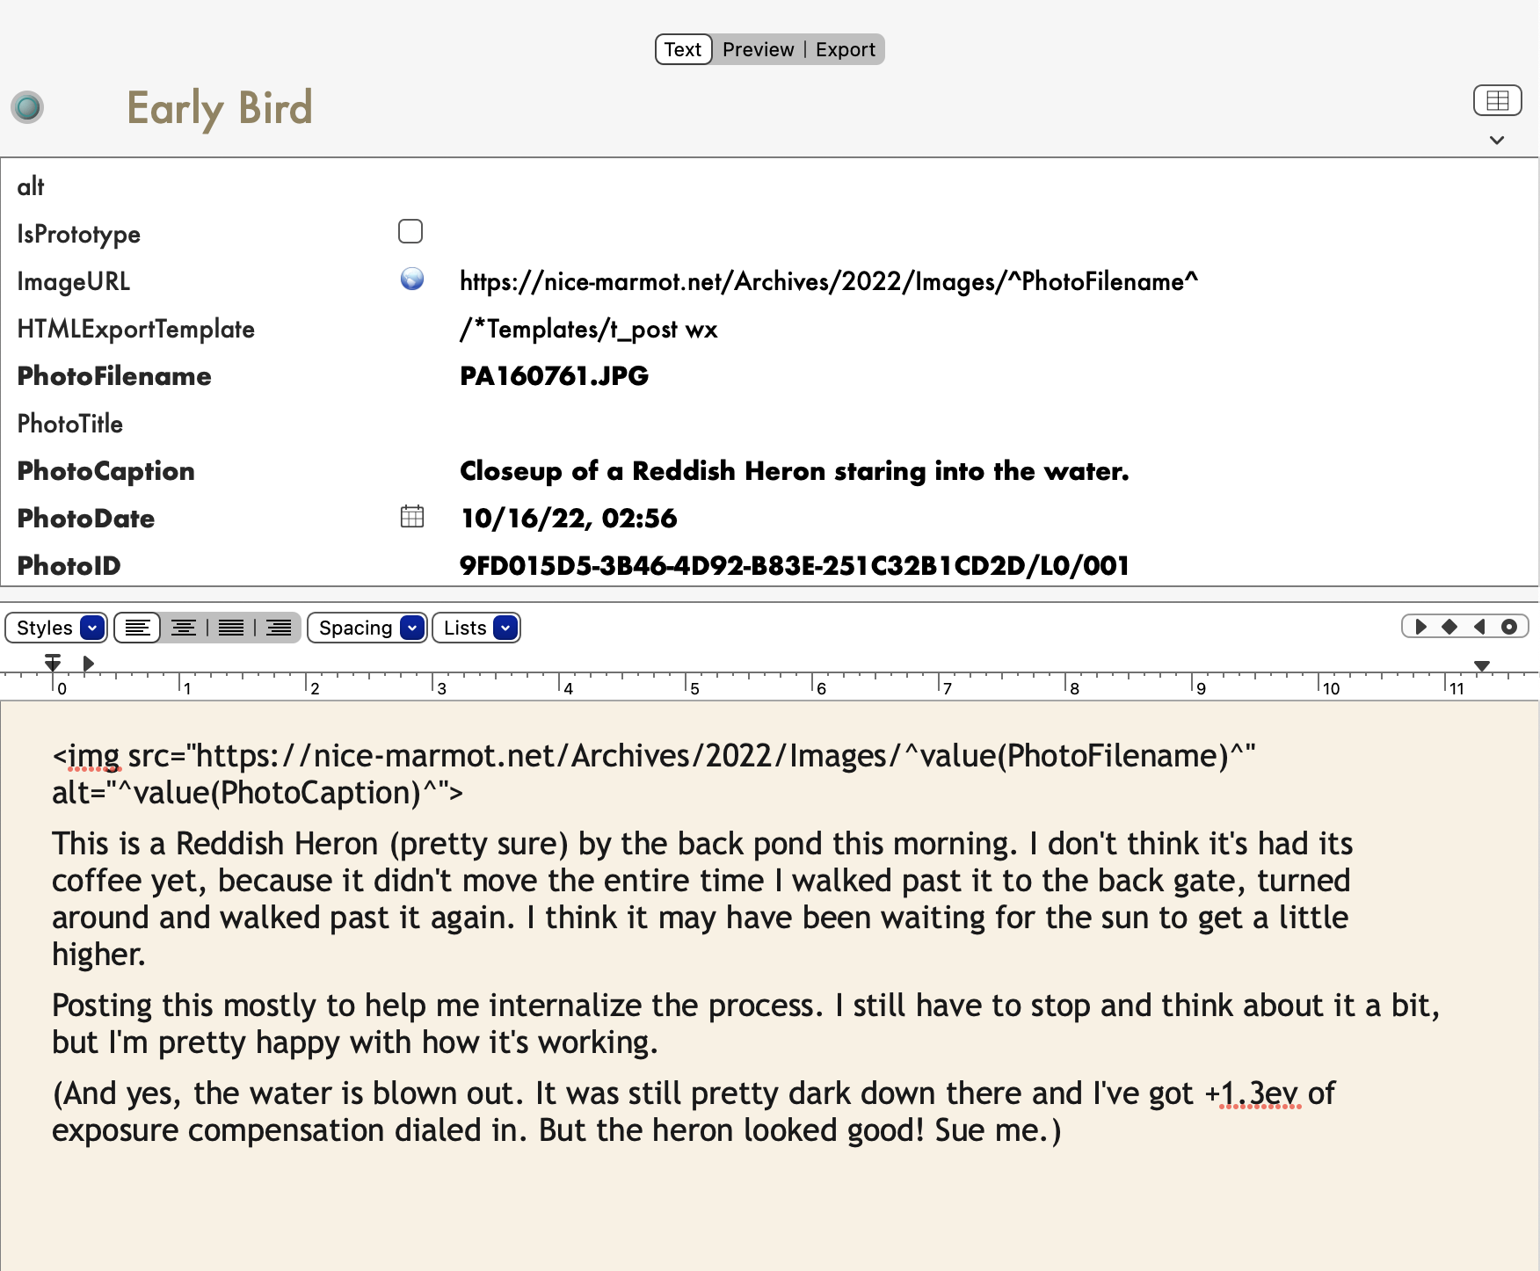The height and width of the screenshot is (1271, 1540).
Task: Click the PhotoDate value 10/16/22, 02:56
Action: [x=569, y=518]
